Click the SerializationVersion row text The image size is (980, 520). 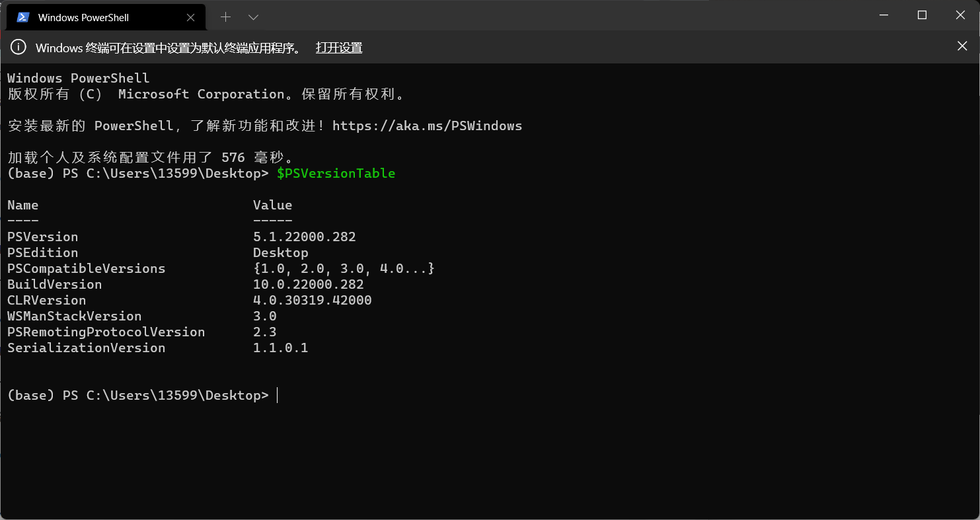pyautogui.click(x=86, y=348)
